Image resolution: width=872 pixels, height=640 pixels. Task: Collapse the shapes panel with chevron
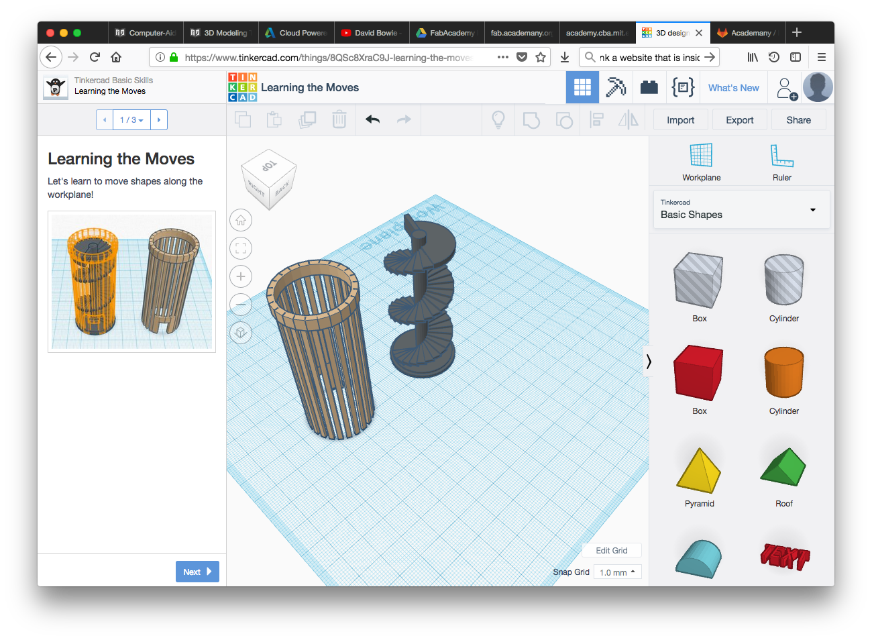(649, 362)
